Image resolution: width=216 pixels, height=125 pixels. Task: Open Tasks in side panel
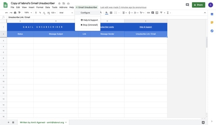click(x=212, y=31)
